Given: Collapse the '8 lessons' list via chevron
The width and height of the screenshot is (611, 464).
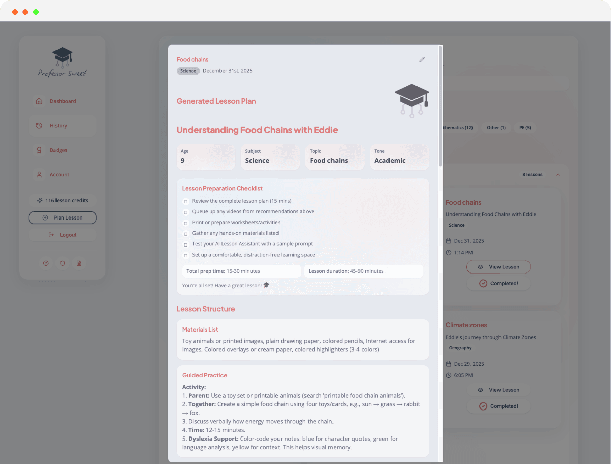Looking at the screenshot, I should point(558,174).
